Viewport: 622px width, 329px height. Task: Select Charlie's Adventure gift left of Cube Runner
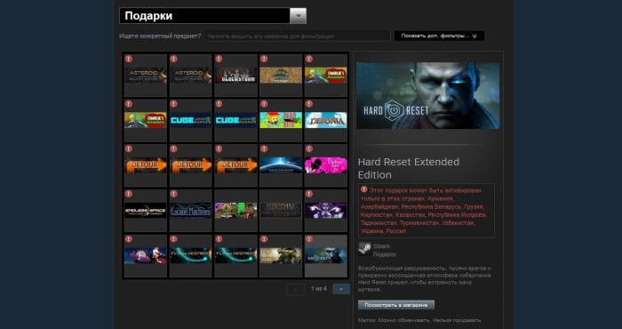coord(146,120)
